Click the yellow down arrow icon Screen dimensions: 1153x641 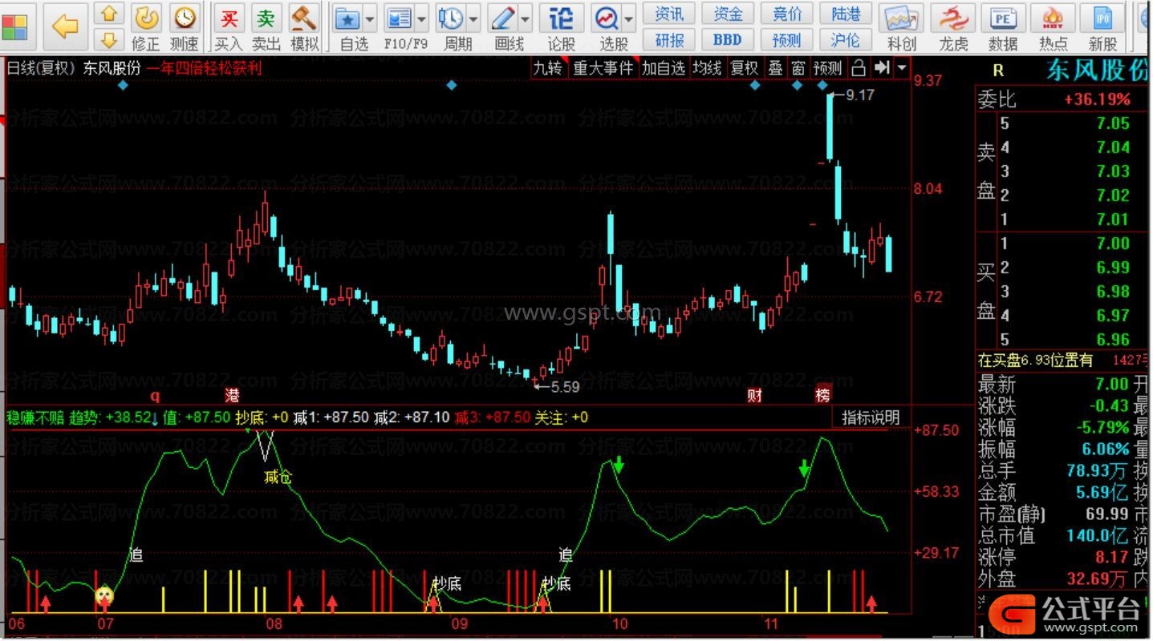point(110,38)
